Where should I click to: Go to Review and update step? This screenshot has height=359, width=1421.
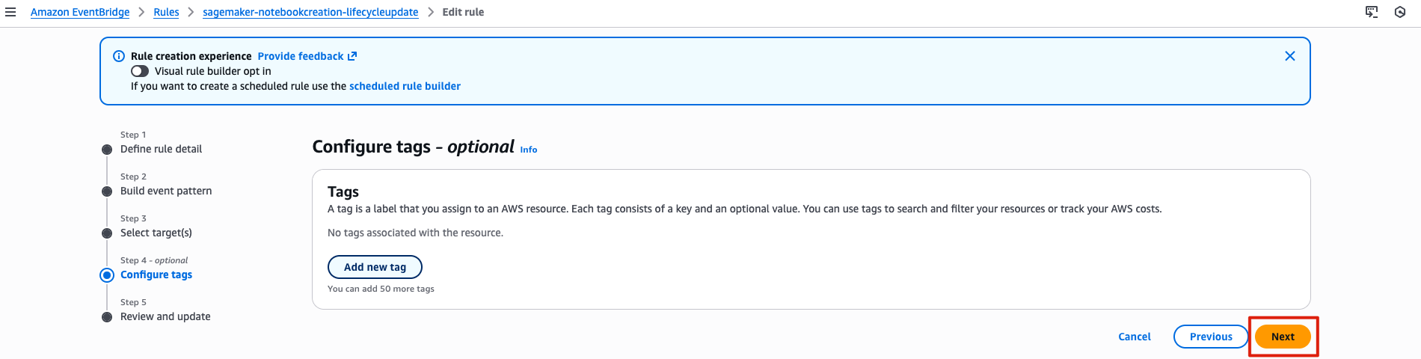[165, 316]
